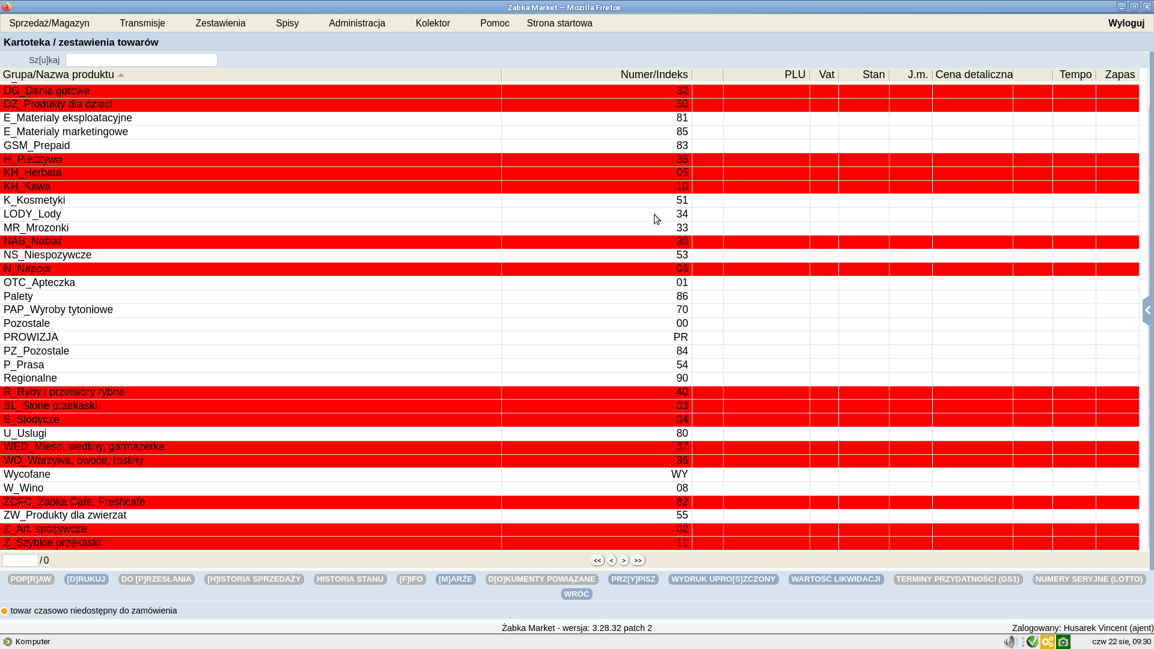Click the page number input box
1154x649 pixels.
coord(20,561)
